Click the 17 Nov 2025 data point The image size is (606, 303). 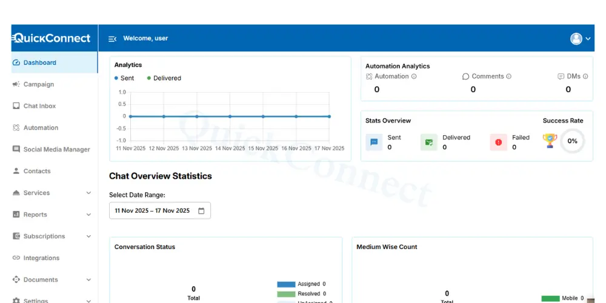329,116
